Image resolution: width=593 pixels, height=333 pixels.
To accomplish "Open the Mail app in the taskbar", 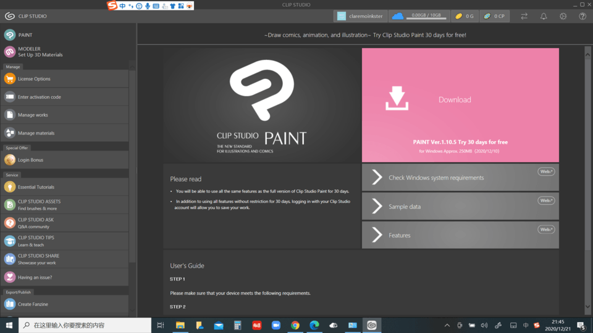I will click(x=219, y=325).
